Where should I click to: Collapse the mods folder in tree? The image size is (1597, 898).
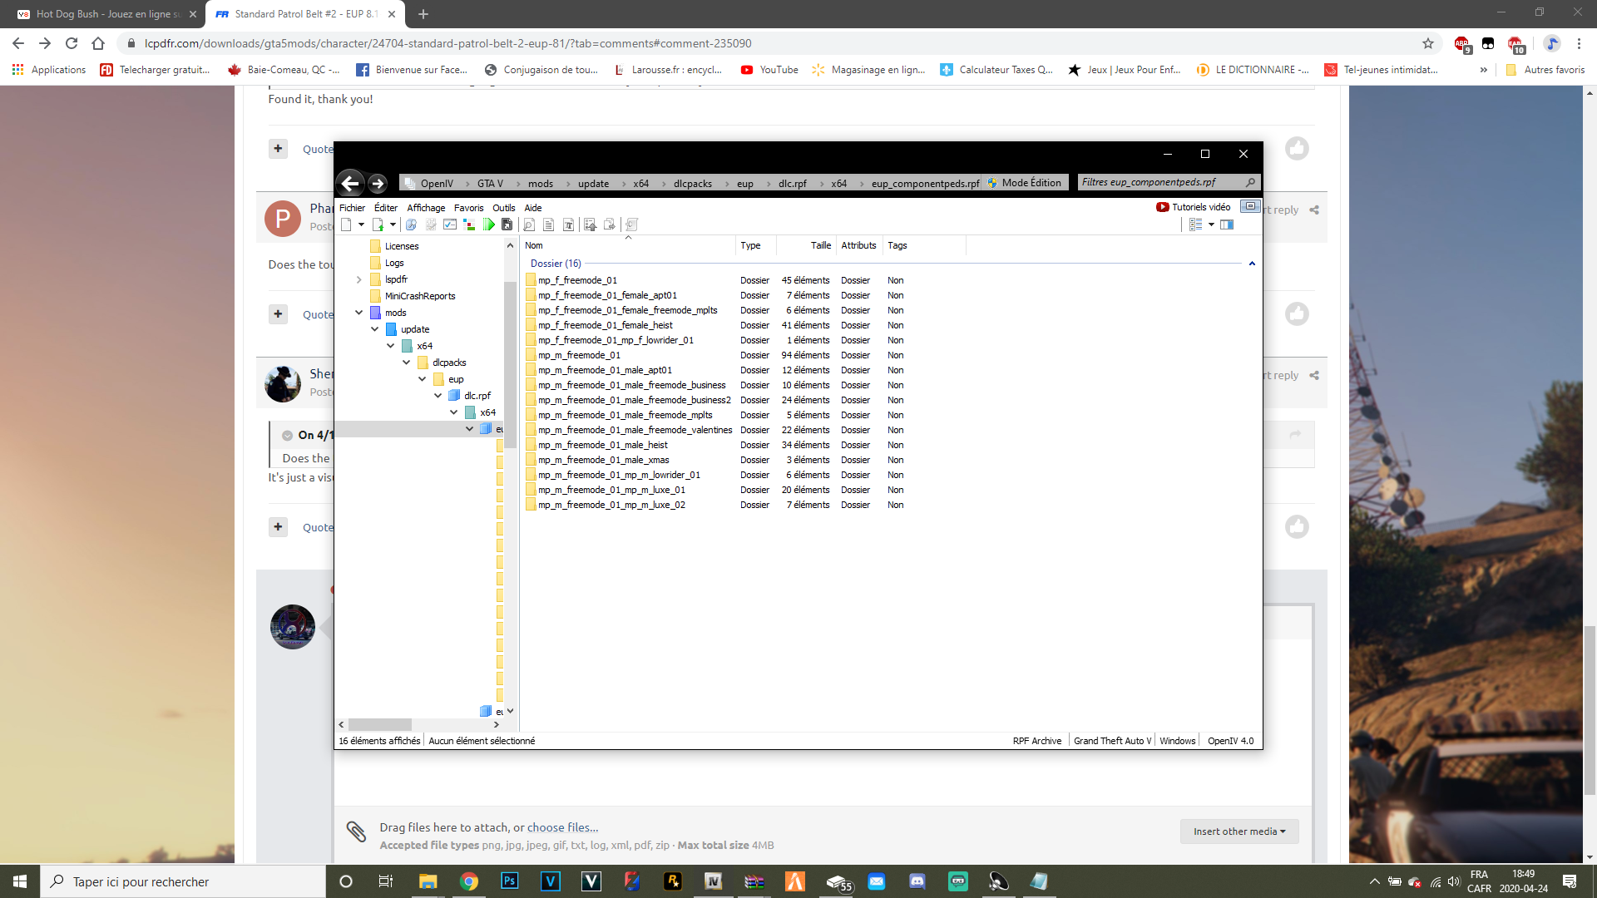tap(358, 313)
